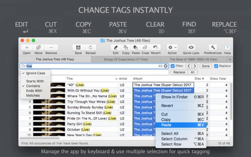The image size is (251, 157).
Task: Expand search options magnifier dropdown
Action: click(23, 66)
